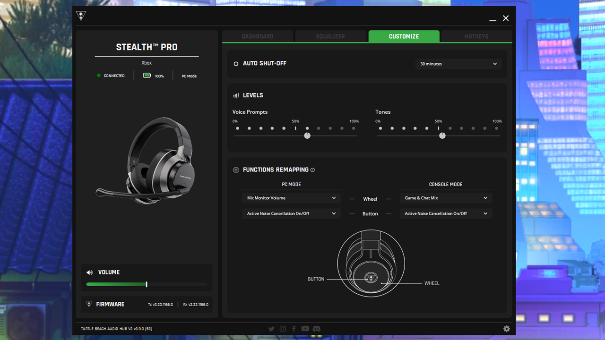Screen dimensions: 605x340
Task: Open Turtle Beach YouTube channel icon
Action: pyautogui.click(x=305, y=329)
